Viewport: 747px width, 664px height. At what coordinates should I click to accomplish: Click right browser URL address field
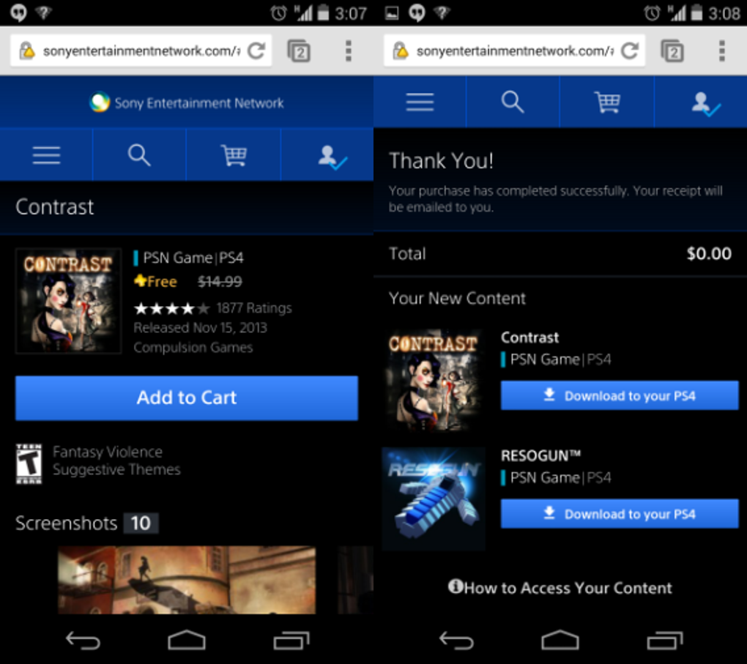(515, 51)
